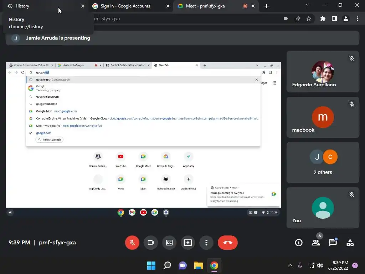Expand the tab search chevron
Viewport: 365px width, 274px height.
click(308, 5)
